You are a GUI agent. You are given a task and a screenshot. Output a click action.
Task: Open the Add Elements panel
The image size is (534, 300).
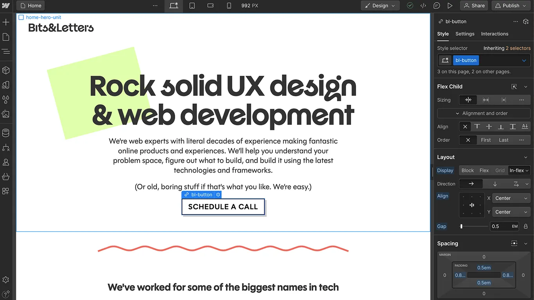click(x=6, y=22)
